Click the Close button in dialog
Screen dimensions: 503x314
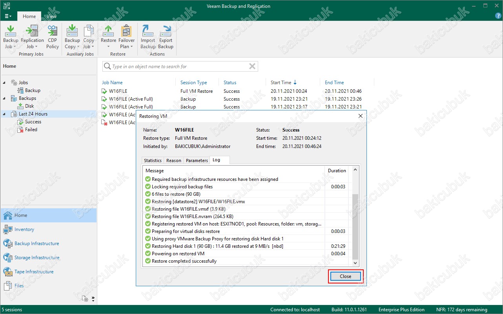click(x=345, y=276)
